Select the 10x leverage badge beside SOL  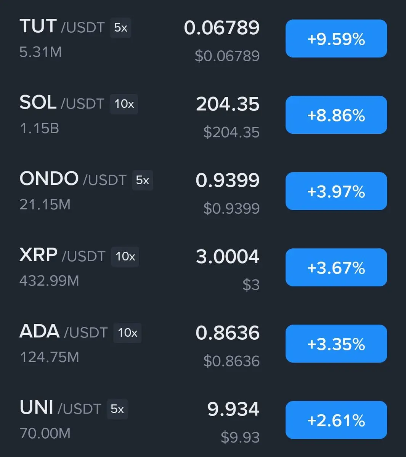(x=124, y=104)
